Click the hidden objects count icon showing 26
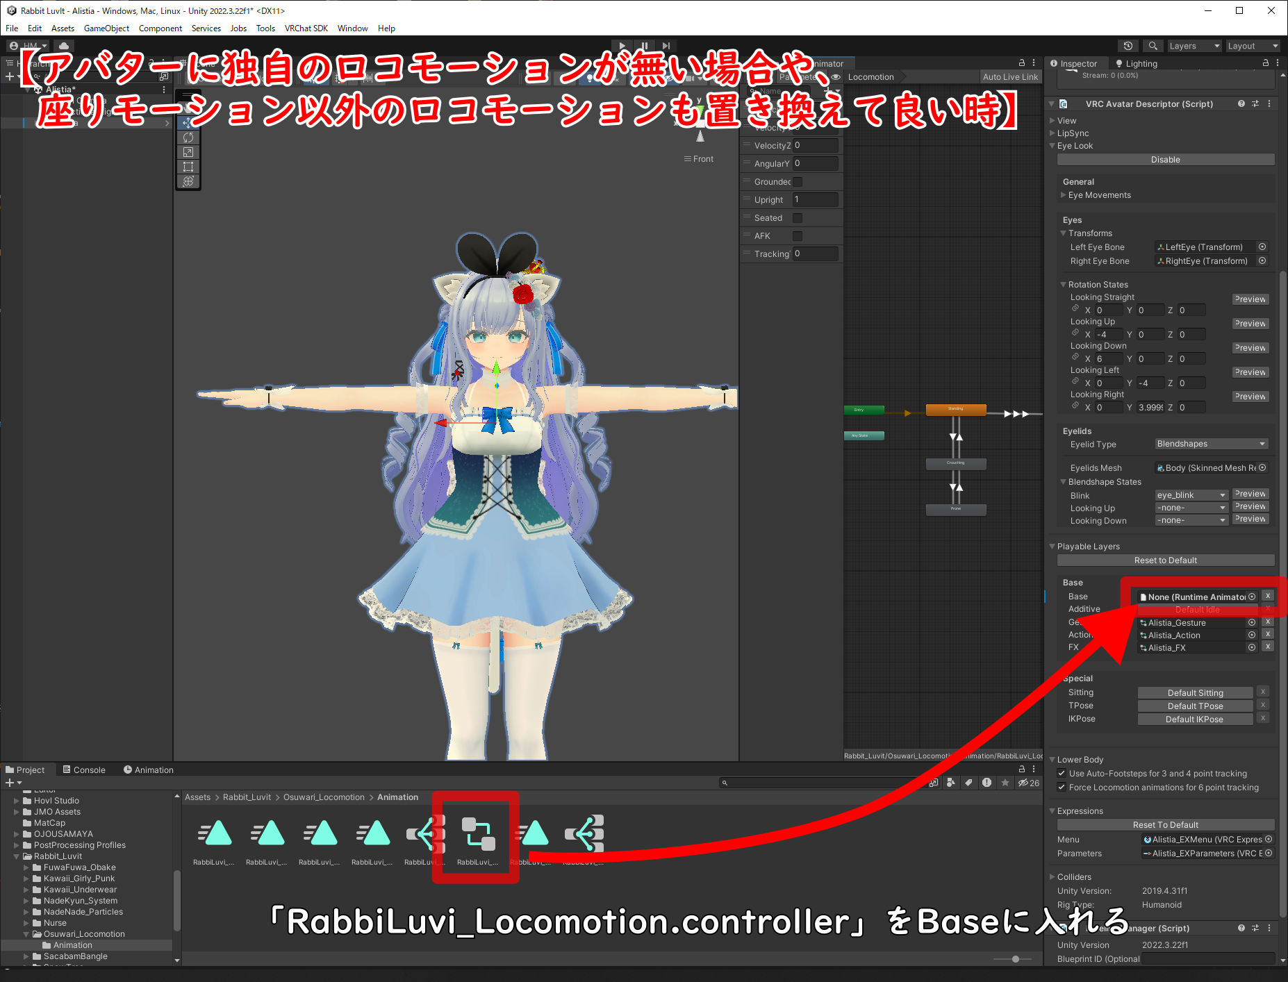This screenshot has height=982, width=1288. tap(1027, 782)
